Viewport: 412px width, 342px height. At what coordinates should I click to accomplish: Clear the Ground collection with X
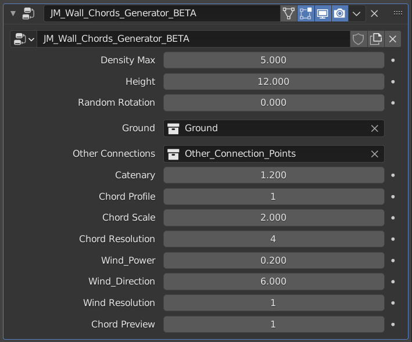(374, 128)
